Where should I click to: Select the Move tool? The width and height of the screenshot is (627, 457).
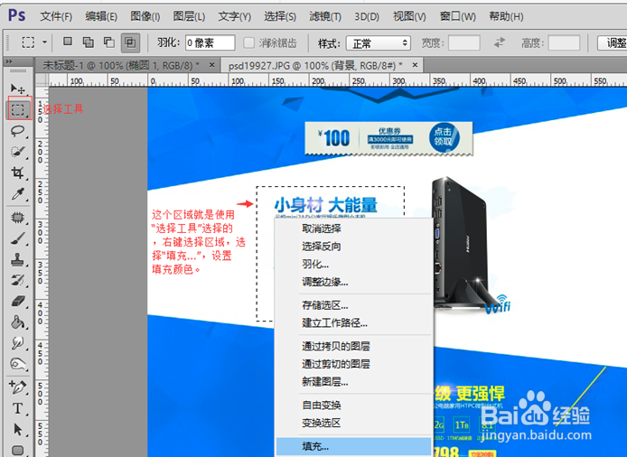tap(17, 89)
